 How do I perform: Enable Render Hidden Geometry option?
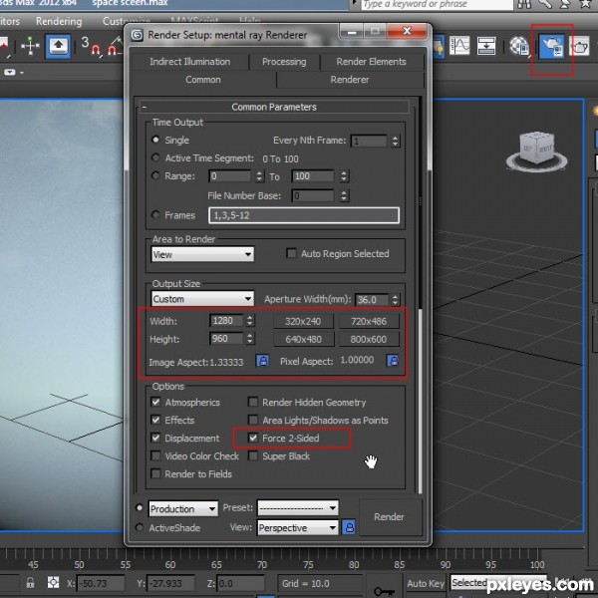tap(253, 402)
